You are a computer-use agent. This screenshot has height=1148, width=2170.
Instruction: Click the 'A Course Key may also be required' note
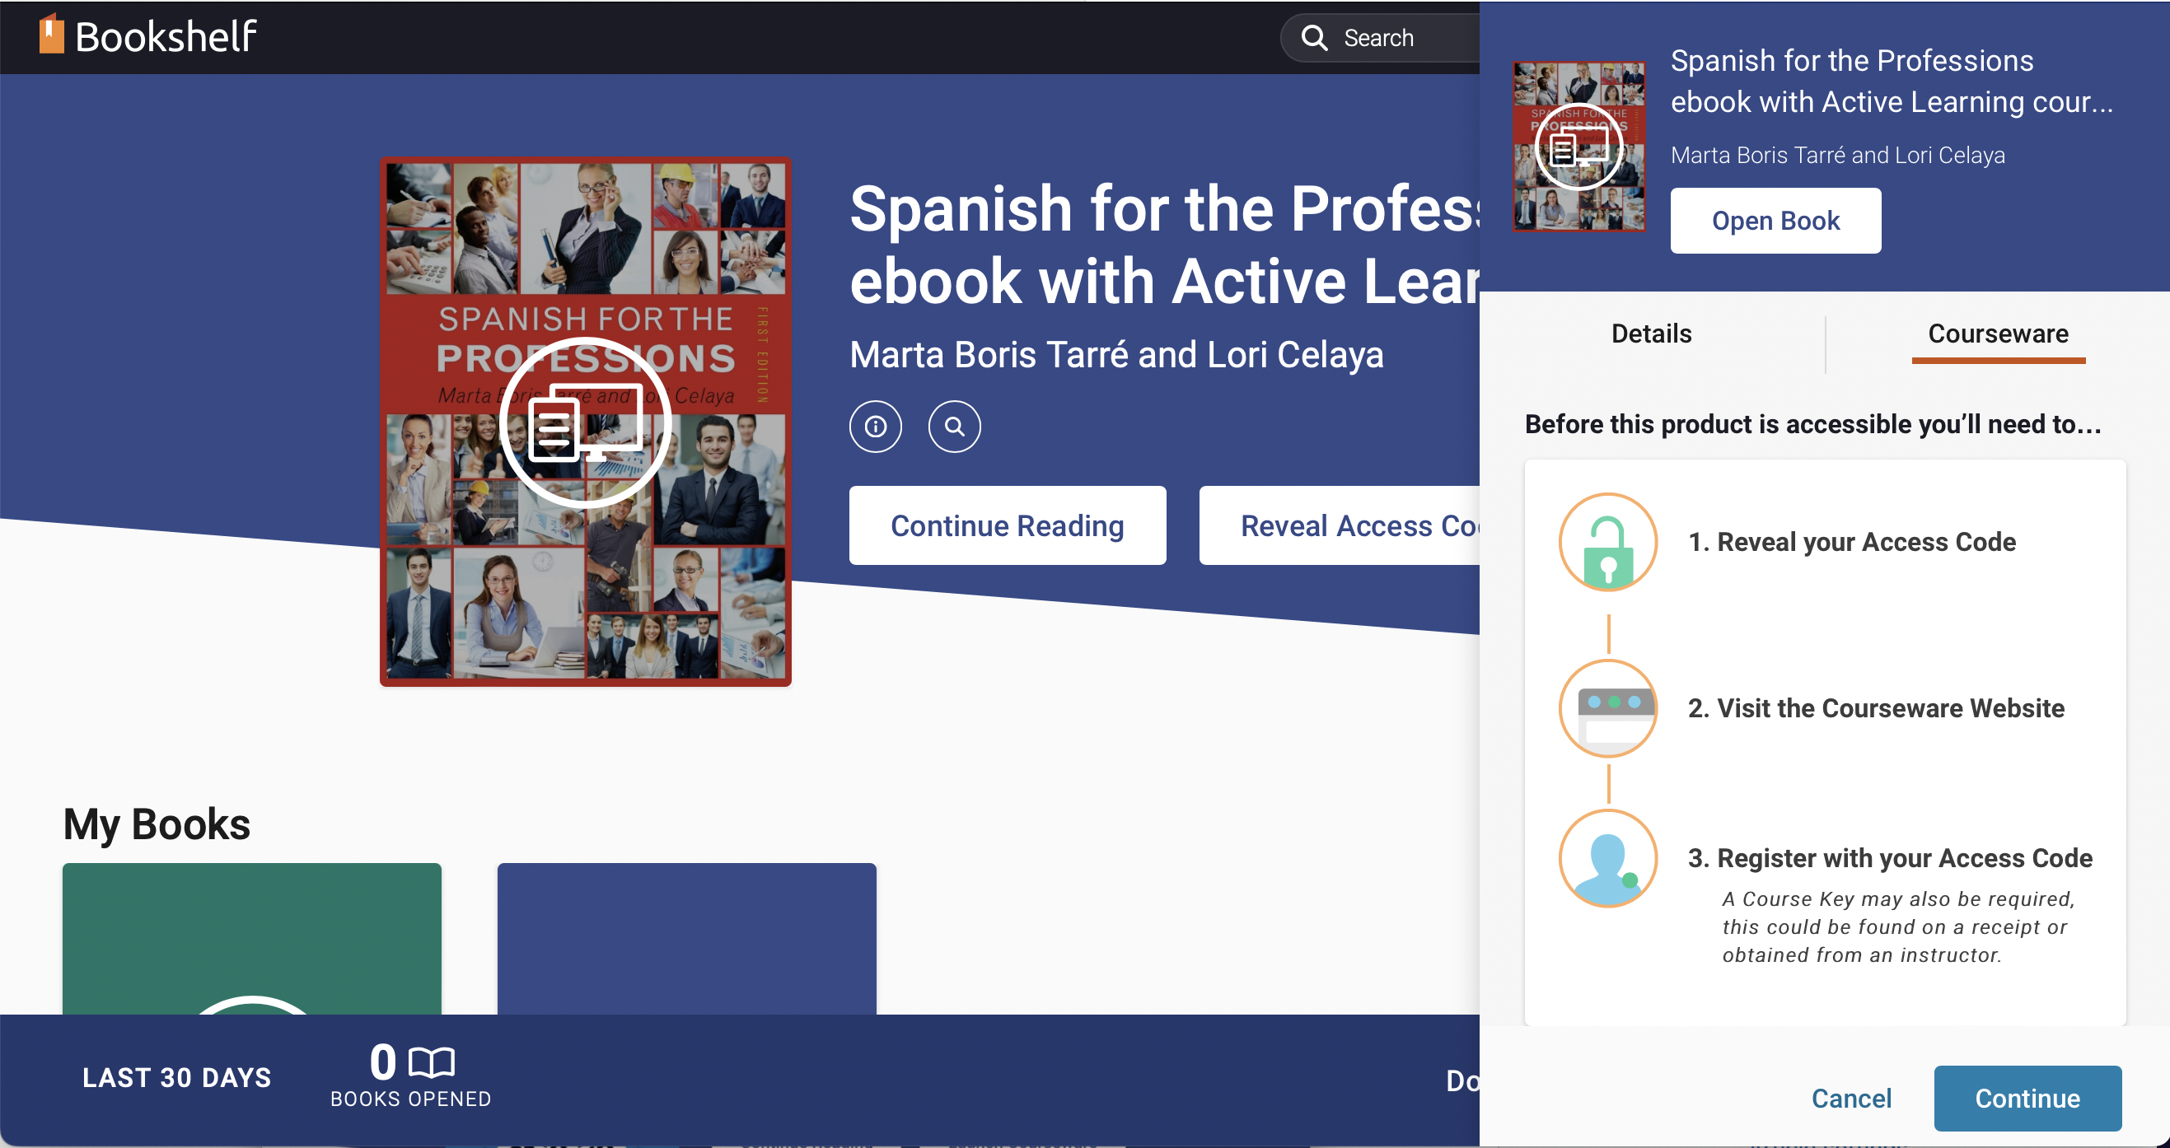(x=1898, y=927)
